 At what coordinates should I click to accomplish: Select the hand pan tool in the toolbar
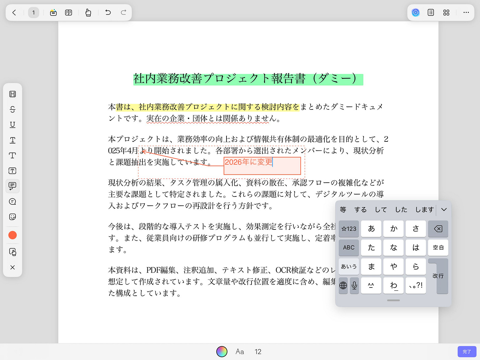(88, 12)
